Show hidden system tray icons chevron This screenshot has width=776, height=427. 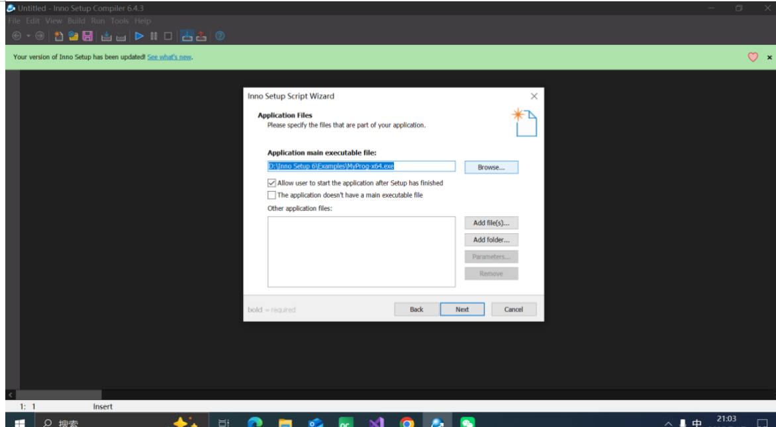[668, 423]
